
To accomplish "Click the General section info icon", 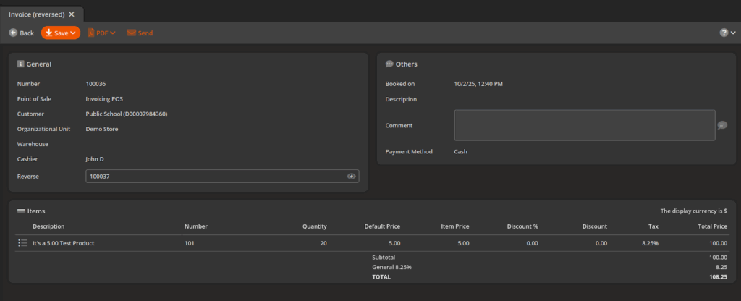I will coord(21,64).
